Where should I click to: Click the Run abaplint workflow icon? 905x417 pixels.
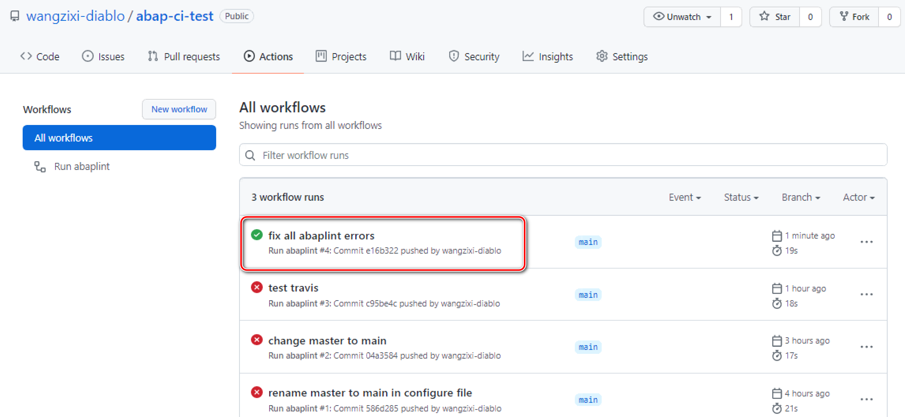(x=40, y=166)
